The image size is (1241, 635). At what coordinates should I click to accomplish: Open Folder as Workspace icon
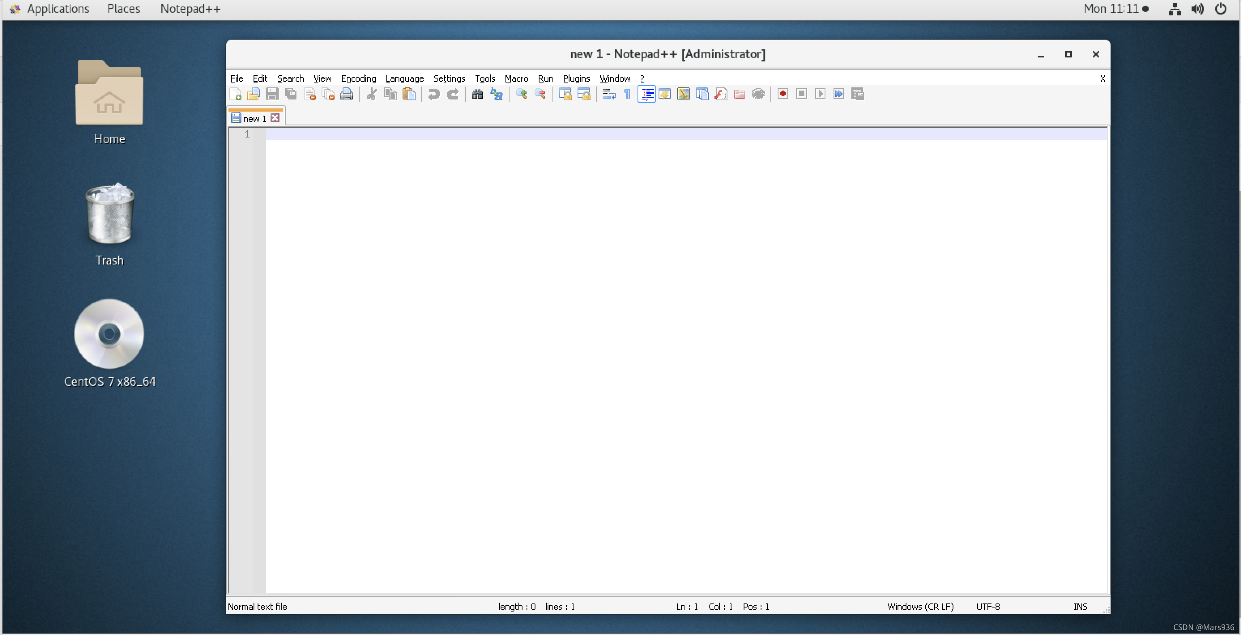740,94
